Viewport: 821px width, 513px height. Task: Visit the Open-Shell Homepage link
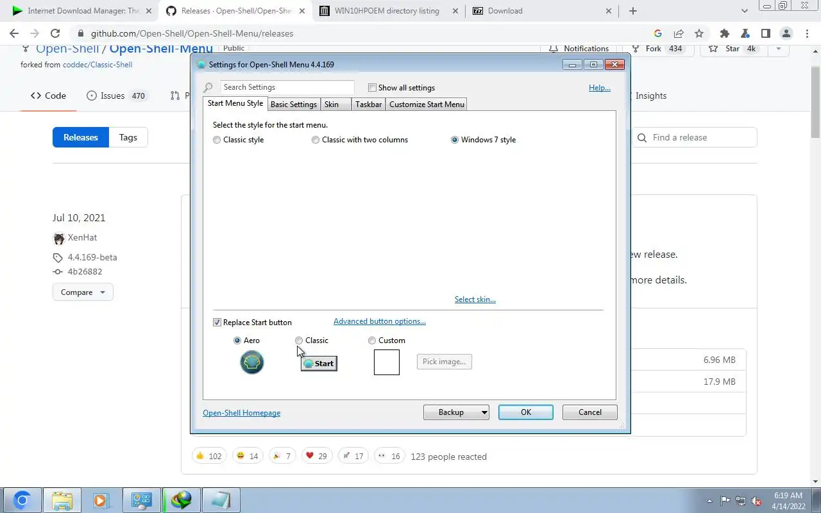tap(241, 413)
